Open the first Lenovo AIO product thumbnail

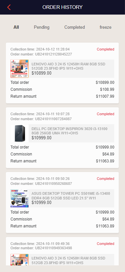19,69
